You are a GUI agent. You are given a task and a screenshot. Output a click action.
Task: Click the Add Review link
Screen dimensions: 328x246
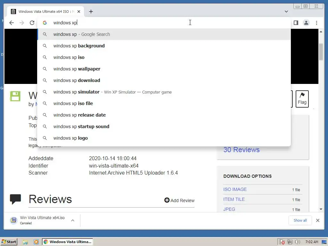click(x=179, y=201)
